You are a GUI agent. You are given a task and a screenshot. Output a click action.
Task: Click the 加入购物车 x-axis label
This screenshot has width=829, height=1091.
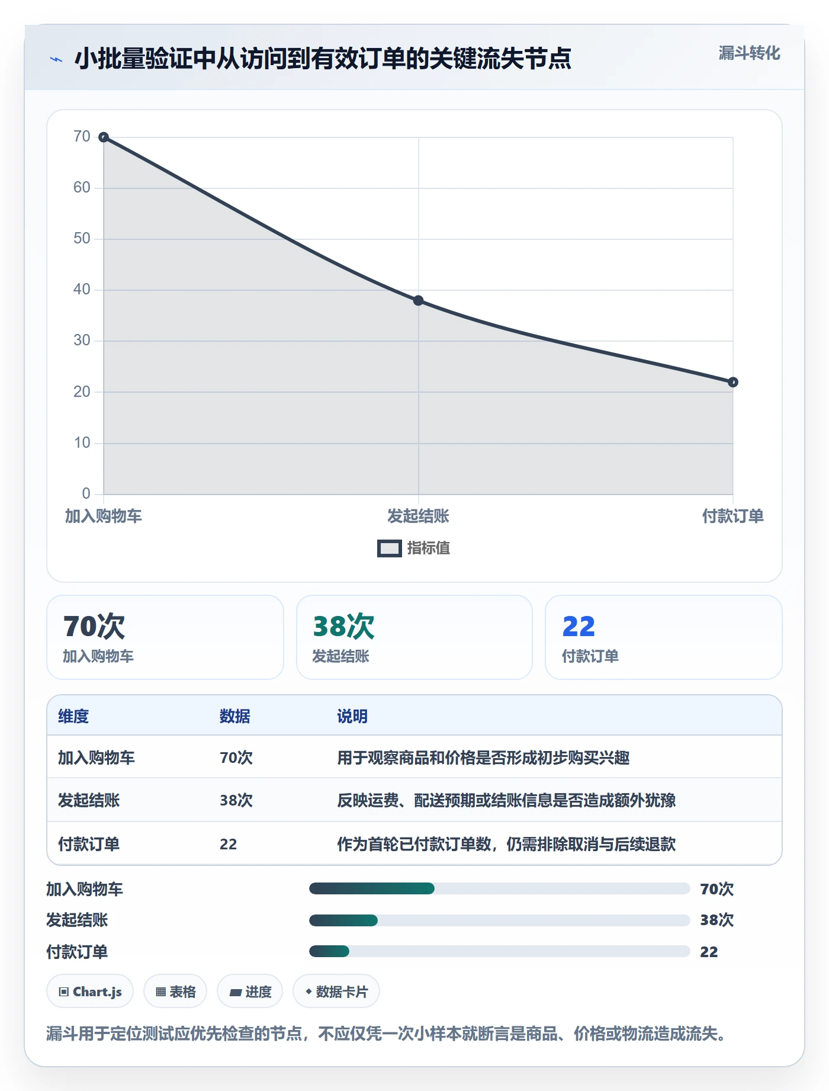[104, 516]
